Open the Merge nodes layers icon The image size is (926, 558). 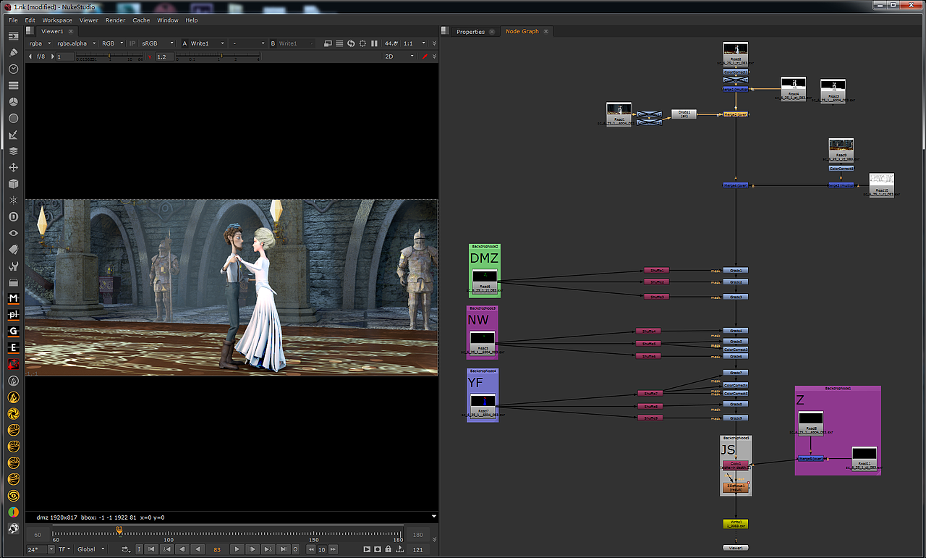click(13, 152)
